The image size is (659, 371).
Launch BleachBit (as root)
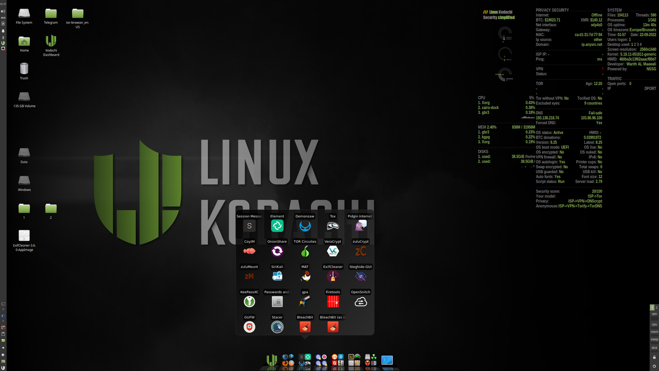333,327
